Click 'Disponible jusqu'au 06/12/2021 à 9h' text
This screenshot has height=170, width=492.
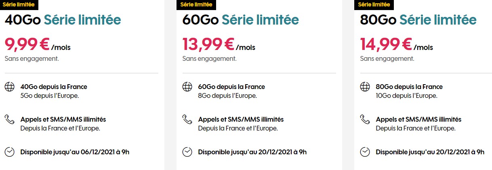[75, 152]
